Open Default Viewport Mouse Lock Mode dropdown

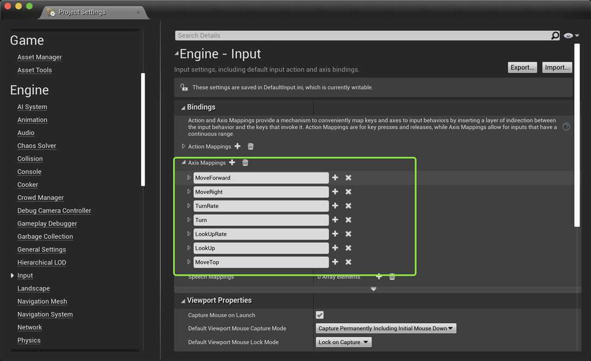coord(343,342)
